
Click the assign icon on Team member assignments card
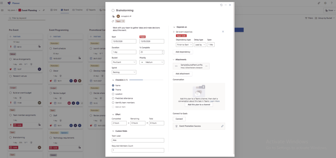pos(39,124)
